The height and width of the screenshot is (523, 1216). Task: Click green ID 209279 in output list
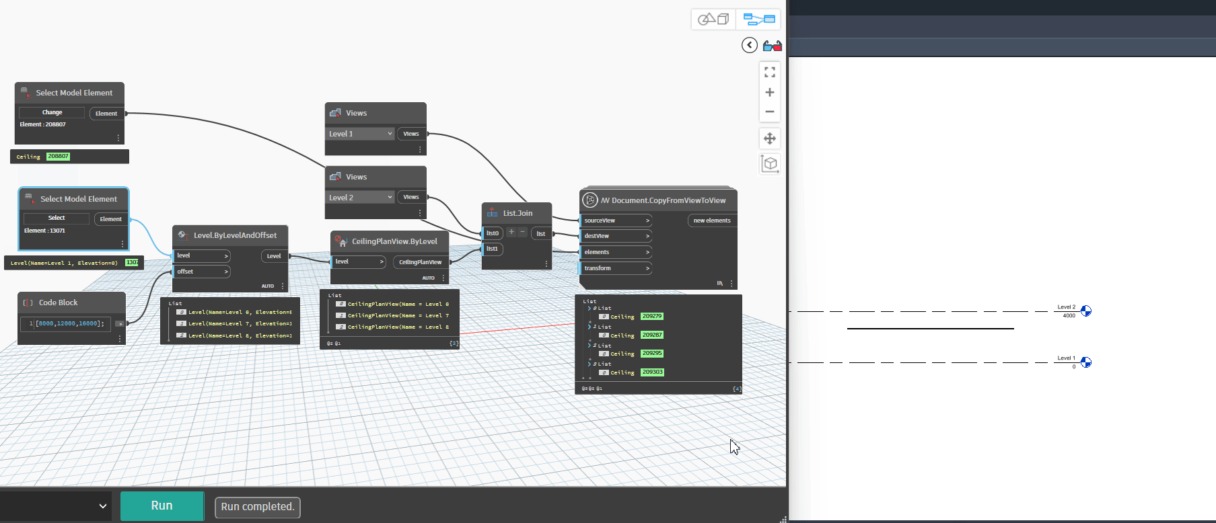click(x=651, y=316)
